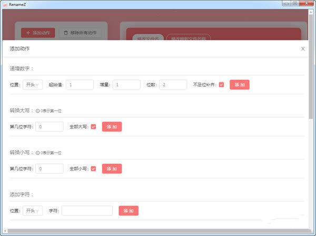Click the 添加 button for 递增数字
316x236 pixels.
240,85
